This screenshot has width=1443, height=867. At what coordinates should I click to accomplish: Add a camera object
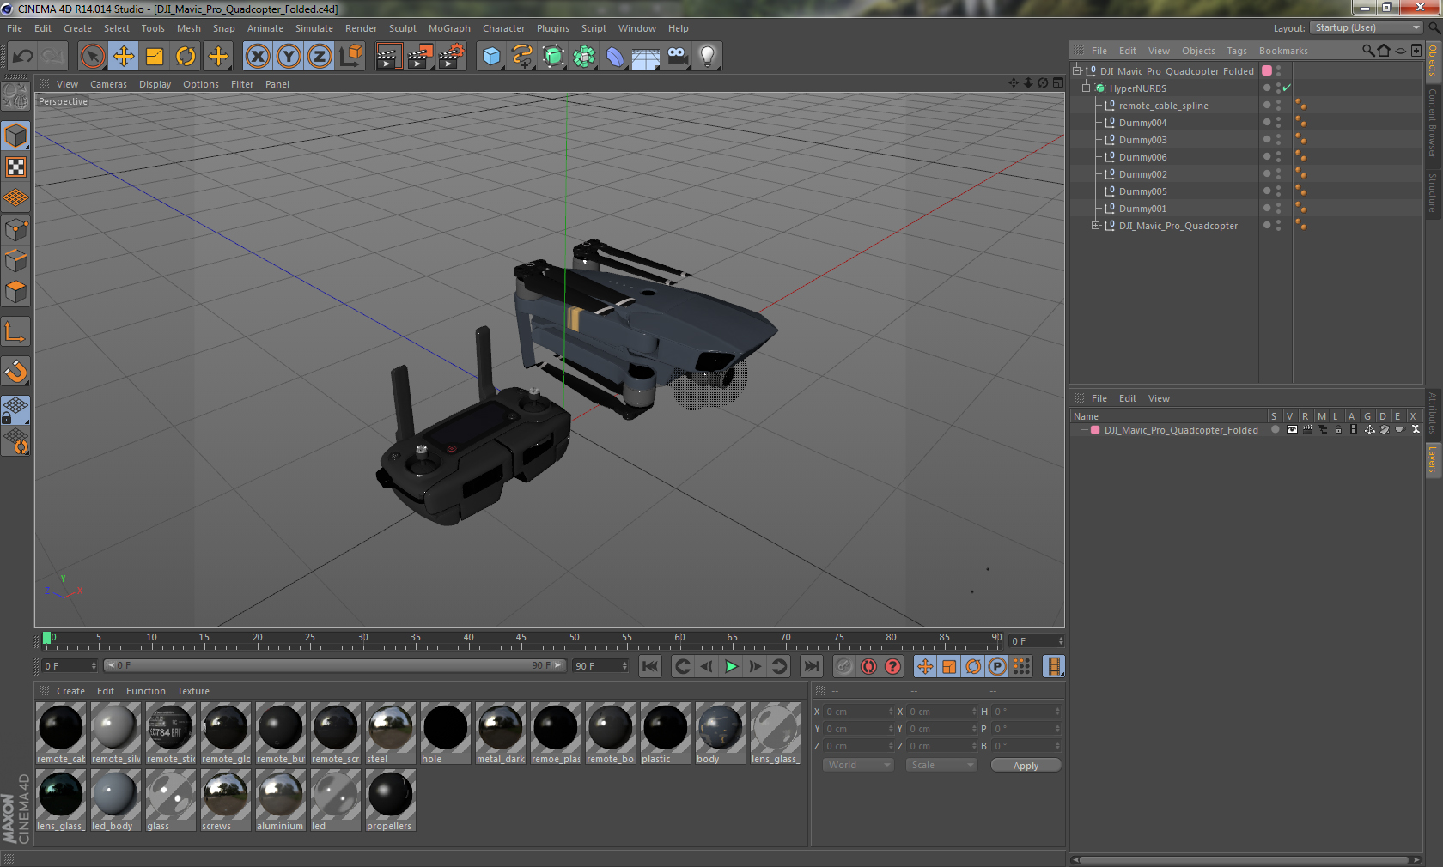coord(677,57)
